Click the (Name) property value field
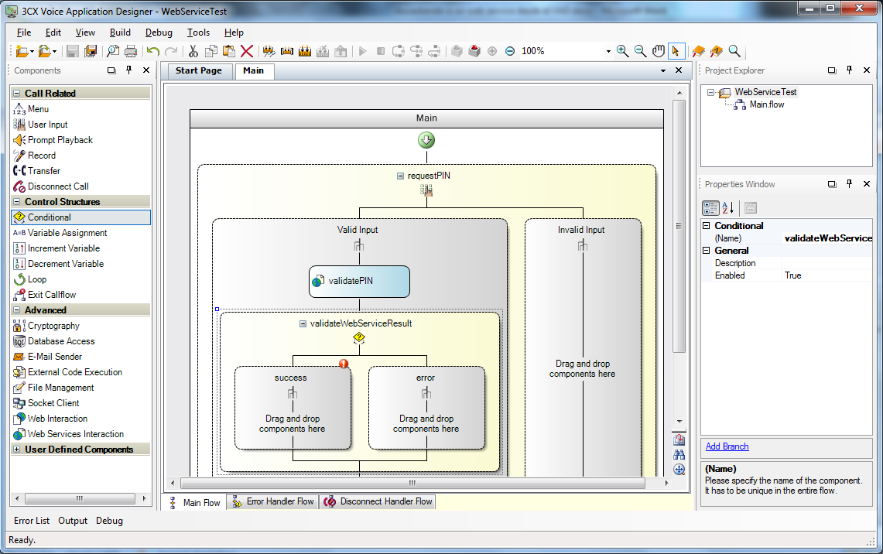Viewport: 883px width, 554px height. pyautogui.click(x=827, y=238)
